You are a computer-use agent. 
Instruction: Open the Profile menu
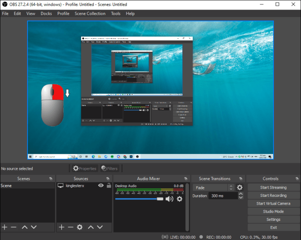coord(63,14)
